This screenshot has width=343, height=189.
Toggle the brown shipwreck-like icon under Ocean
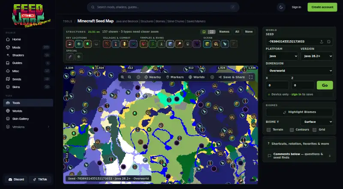(216, 44)
